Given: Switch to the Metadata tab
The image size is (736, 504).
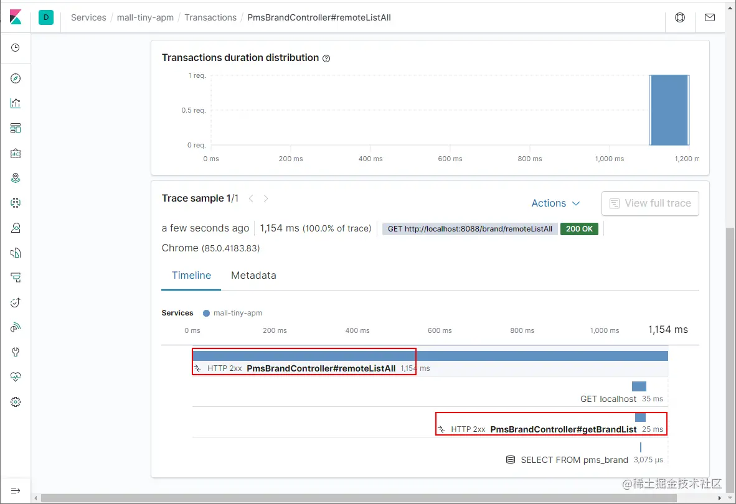Looking at the screenshot, I should tap(253, 275).
